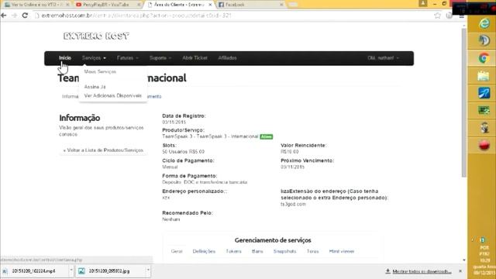Open the Suporte dropdown menu

tap(160, 58)
